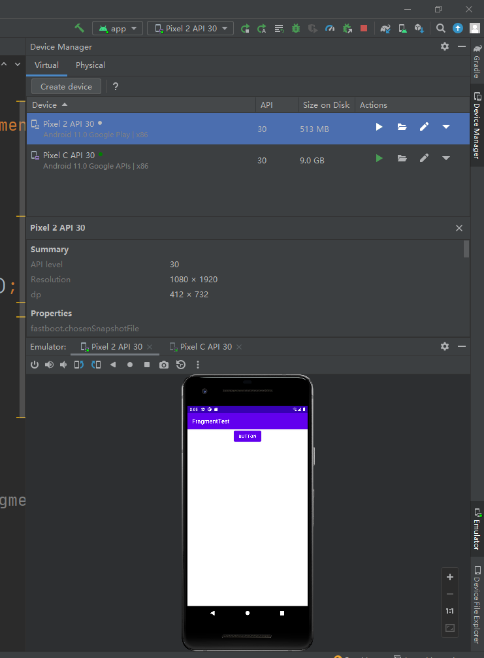
Task: Close the Pixel 2 API 30 details pane
Action: pos(459,228)
